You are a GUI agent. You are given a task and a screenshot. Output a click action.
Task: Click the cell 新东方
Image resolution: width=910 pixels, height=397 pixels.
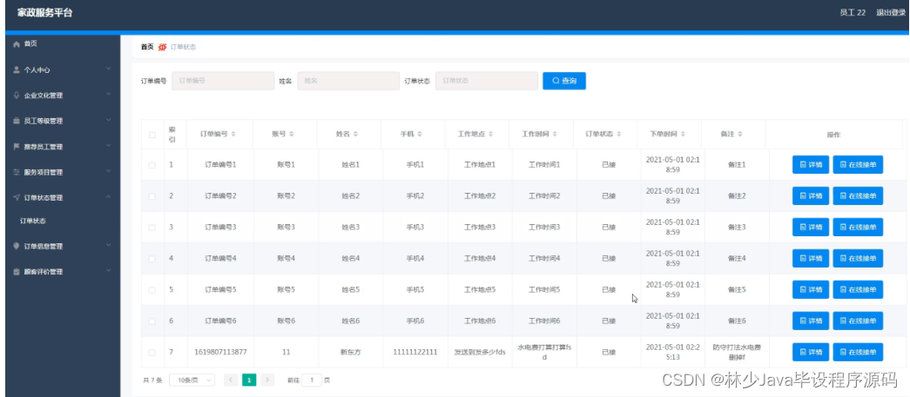[351, 352]
